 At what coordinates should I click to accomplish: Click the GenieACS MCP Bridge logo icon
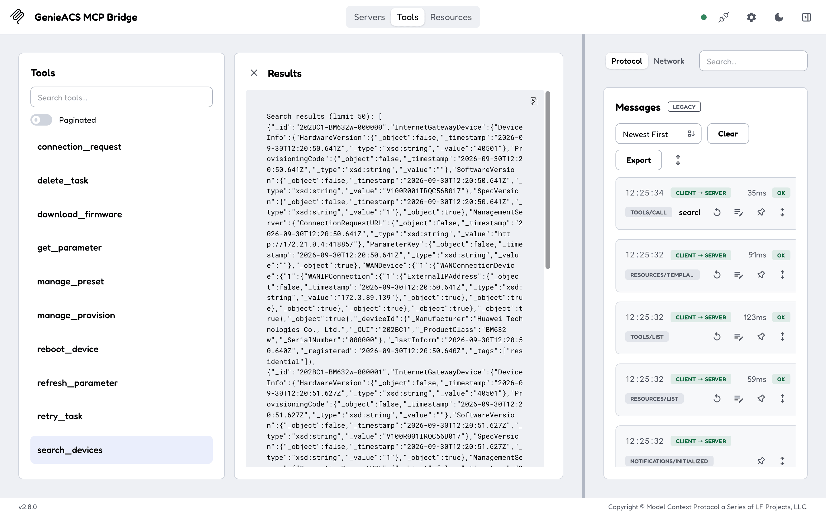(x=17, y=17)
